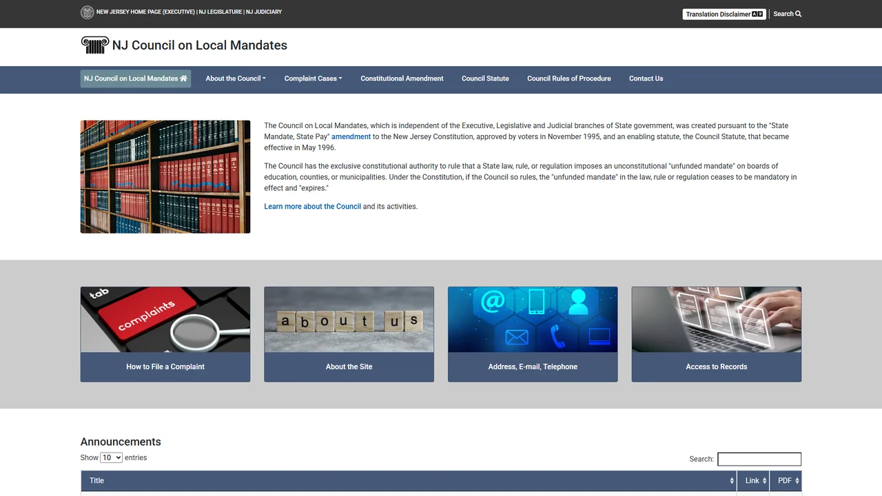
Task: Open the Show entries count dropdown
Action: pos(112,458)
